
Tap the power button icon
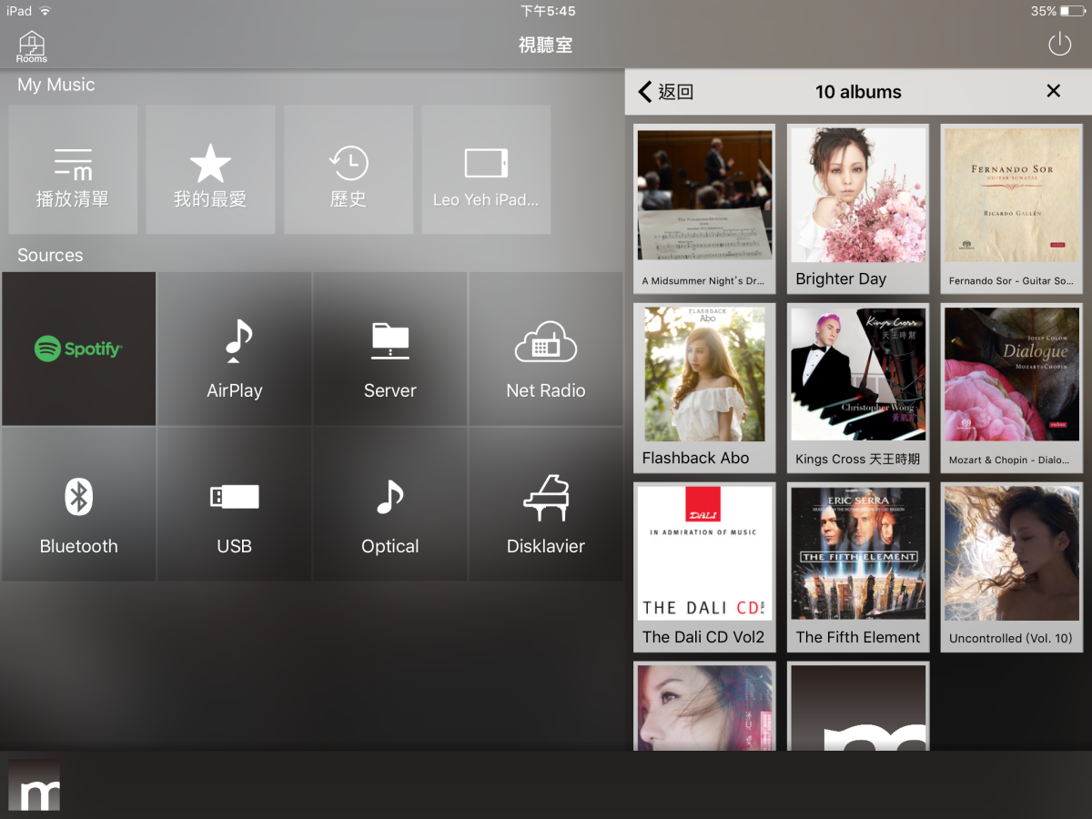point(1059,44)
